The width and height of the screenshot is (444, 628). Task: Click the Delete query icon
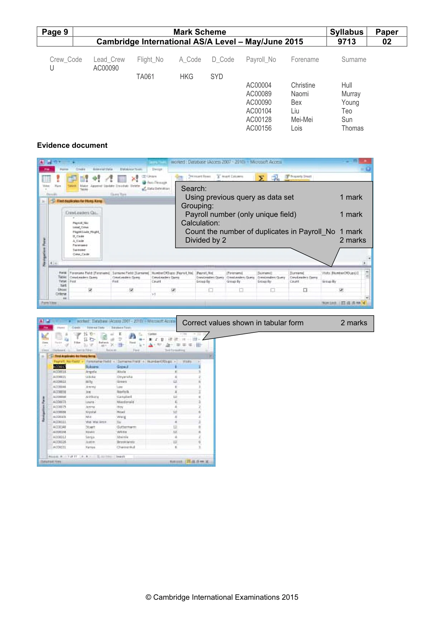(135, 179)
